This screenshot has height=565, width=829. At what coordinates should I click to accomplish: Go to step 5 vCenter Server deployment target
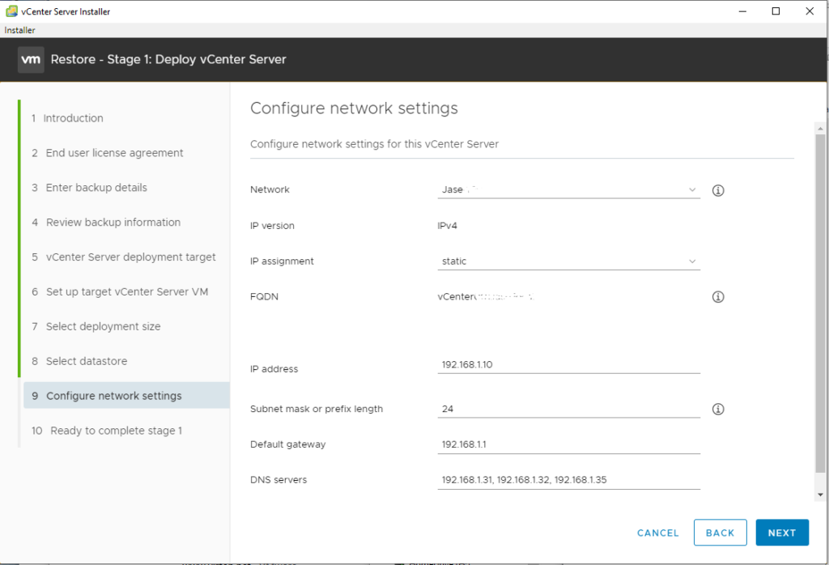(124, 257)
